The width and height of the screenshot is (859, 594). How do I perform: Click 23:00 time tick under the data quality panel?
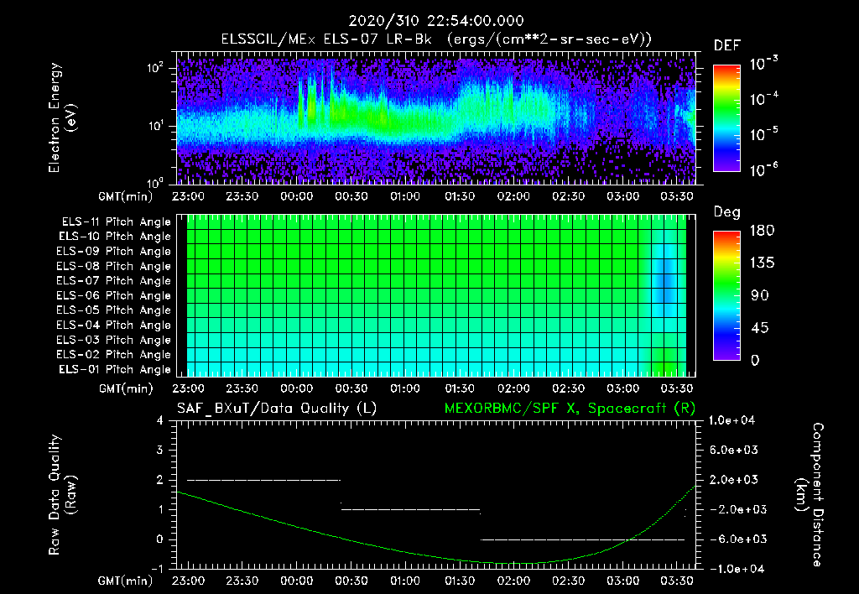[x=188, y=581]
